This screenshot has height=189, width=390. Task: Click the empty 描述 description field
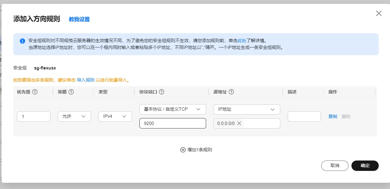(304, 117)
